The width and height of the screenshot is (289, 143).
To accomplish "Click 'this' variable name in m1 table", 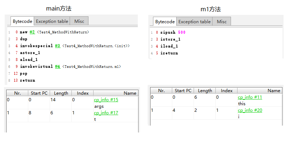I will (242, 104).
